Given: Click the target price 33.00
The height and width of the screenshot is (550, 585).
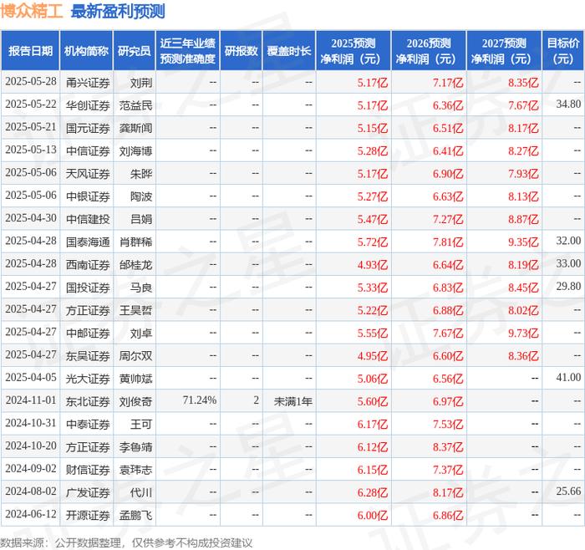Looking at the screenshot, I should pos(568,263).
